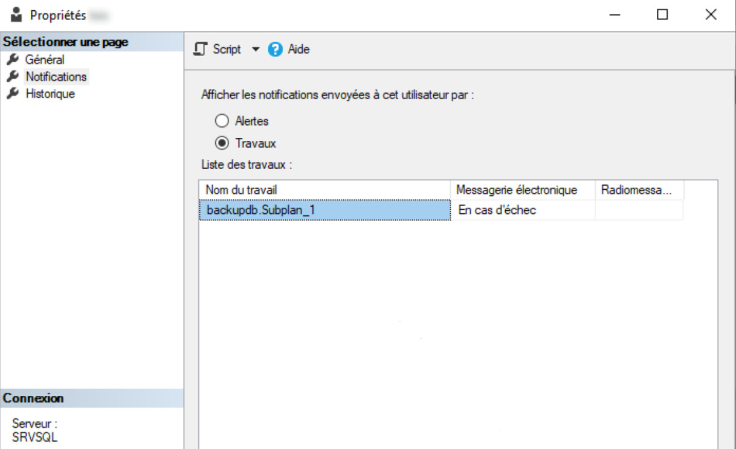736x449 pixels.
Task: Click the wrench icon beside Notifications
Action: [x=11, y=77]
